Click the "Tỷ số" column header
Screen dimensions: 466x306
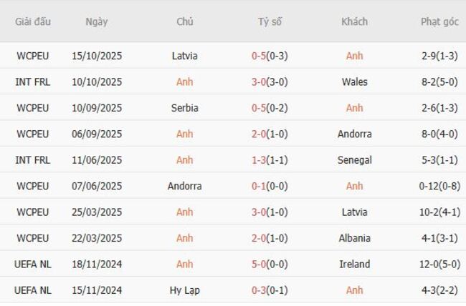click(270, 21)
